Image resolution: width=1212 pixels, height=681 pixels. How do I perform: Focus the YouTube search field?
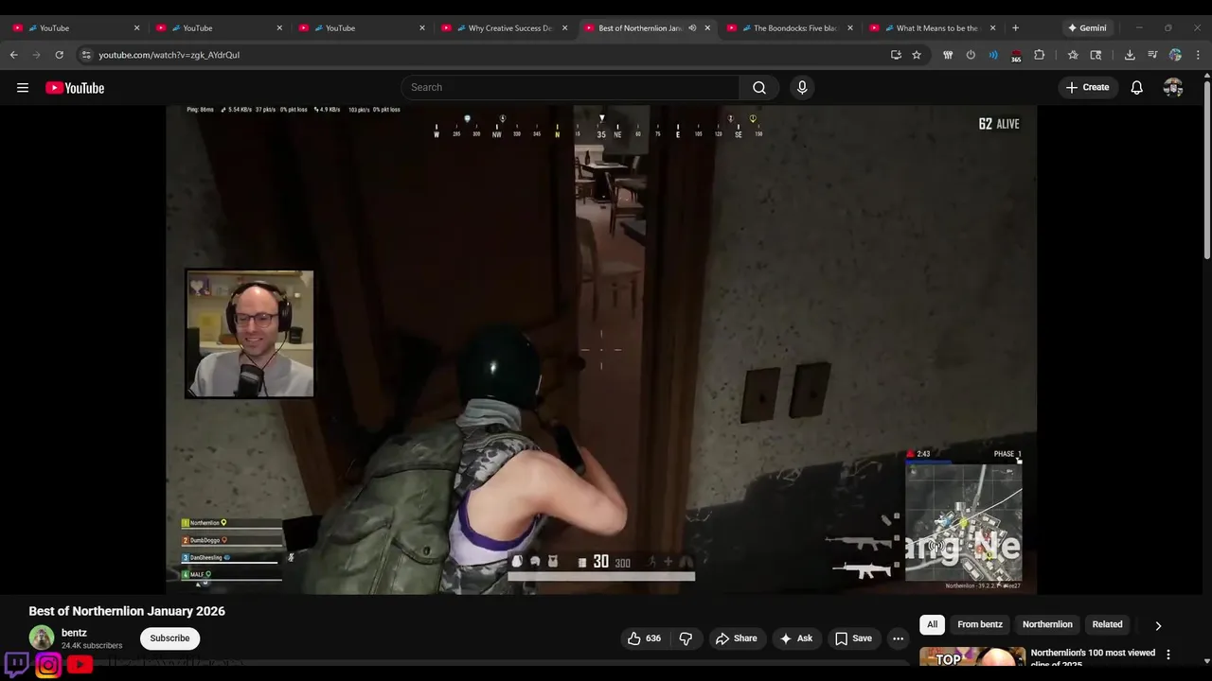click(570, 88)
